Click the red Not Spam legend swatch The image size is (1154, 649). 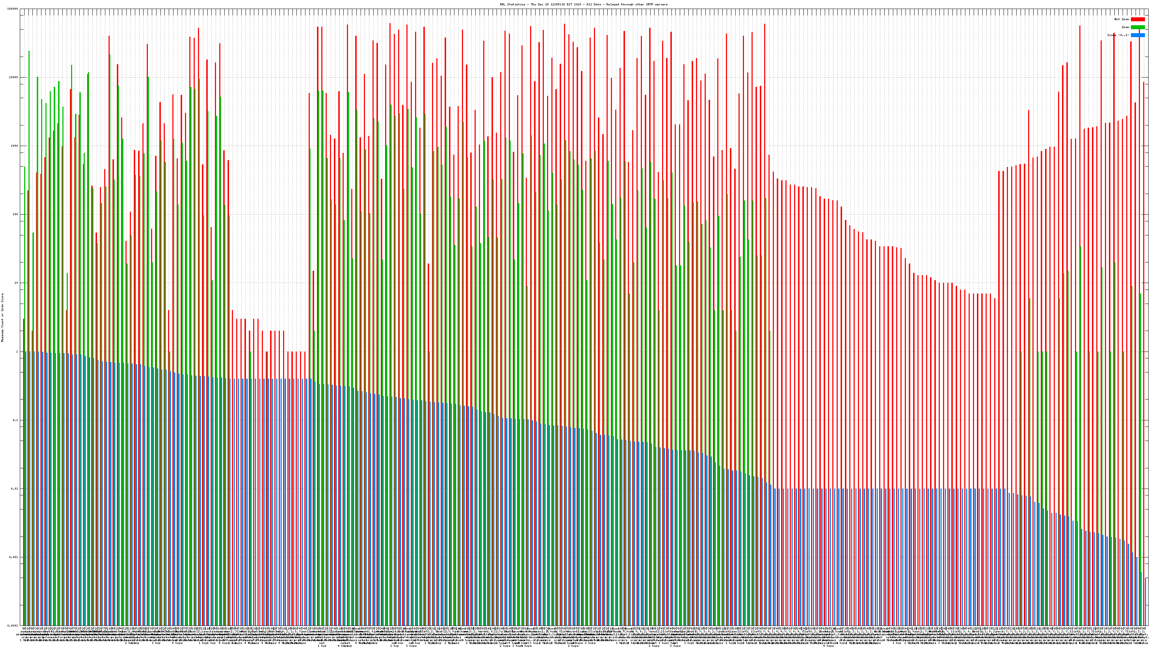coord(1137,19)
